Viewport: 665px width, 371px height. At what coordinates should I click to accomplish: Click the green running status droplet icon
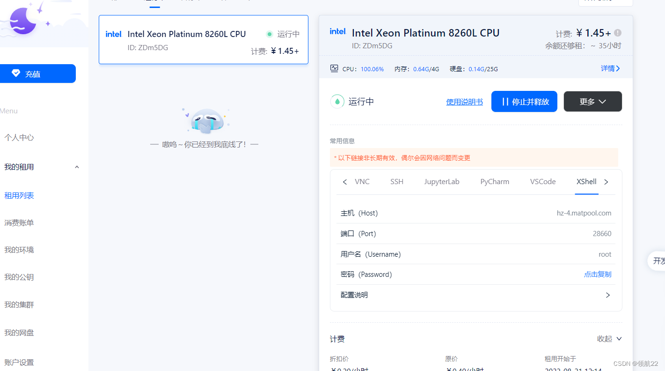click(x=337, y=102)
